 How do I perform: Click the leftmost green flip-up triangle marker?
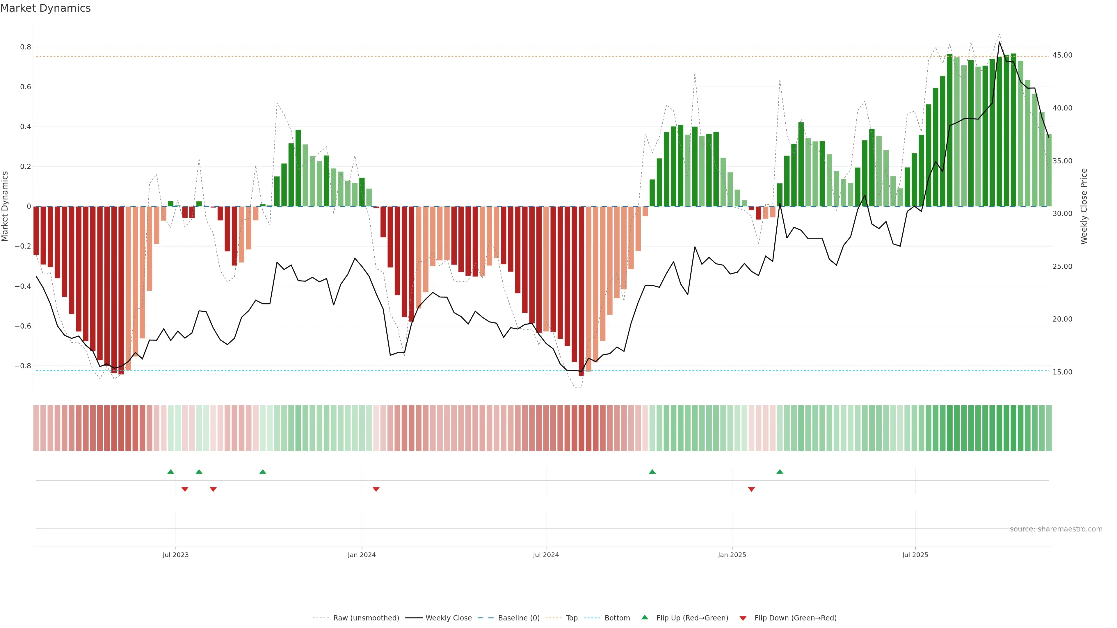(x=171, y=472)
